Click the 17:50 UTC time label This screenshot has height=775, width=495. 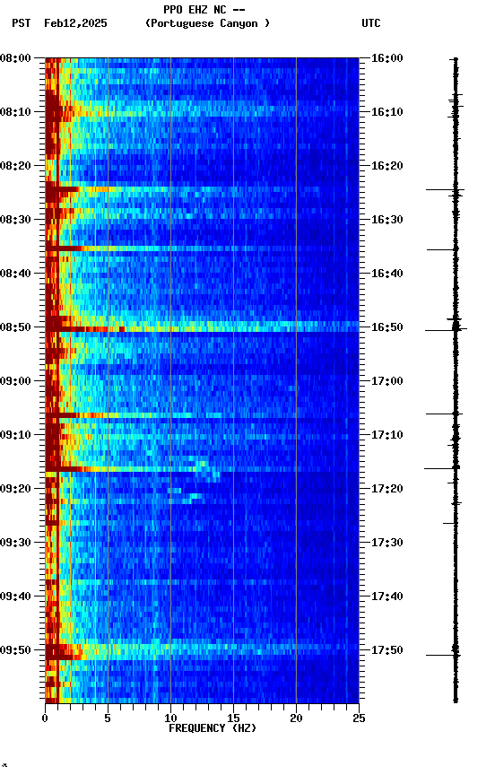pos(386,650)
